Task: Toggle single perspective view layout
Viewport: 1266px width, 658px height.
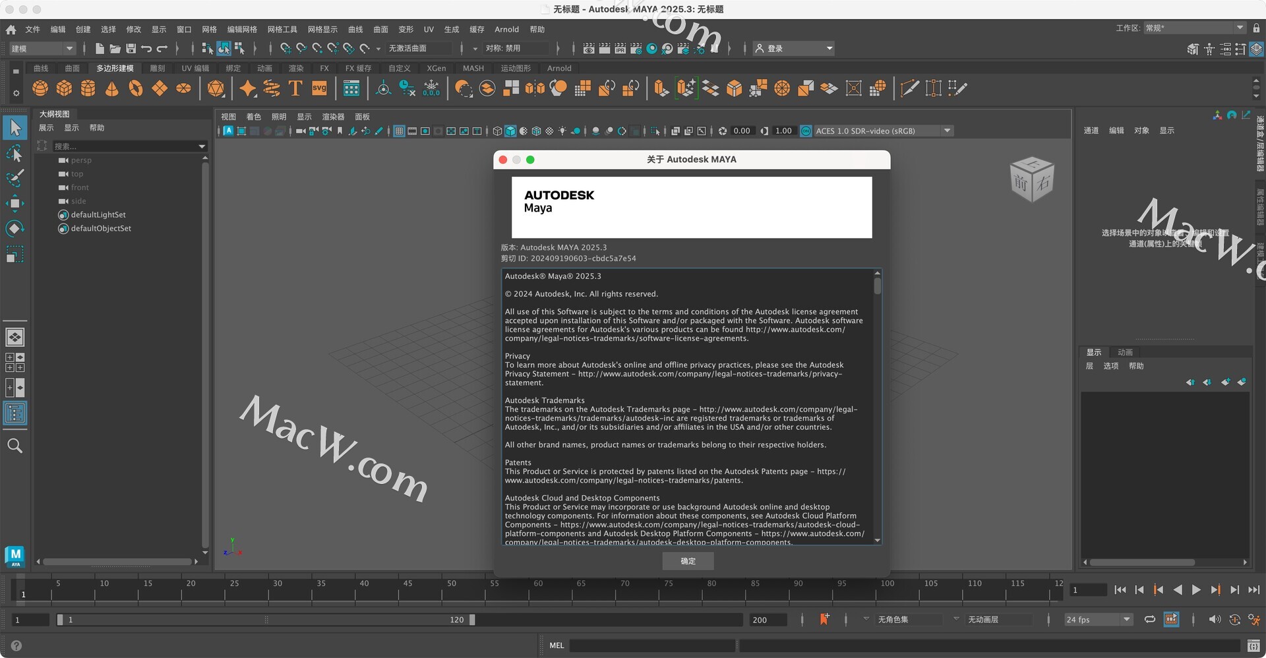Action: coord(15,337)
